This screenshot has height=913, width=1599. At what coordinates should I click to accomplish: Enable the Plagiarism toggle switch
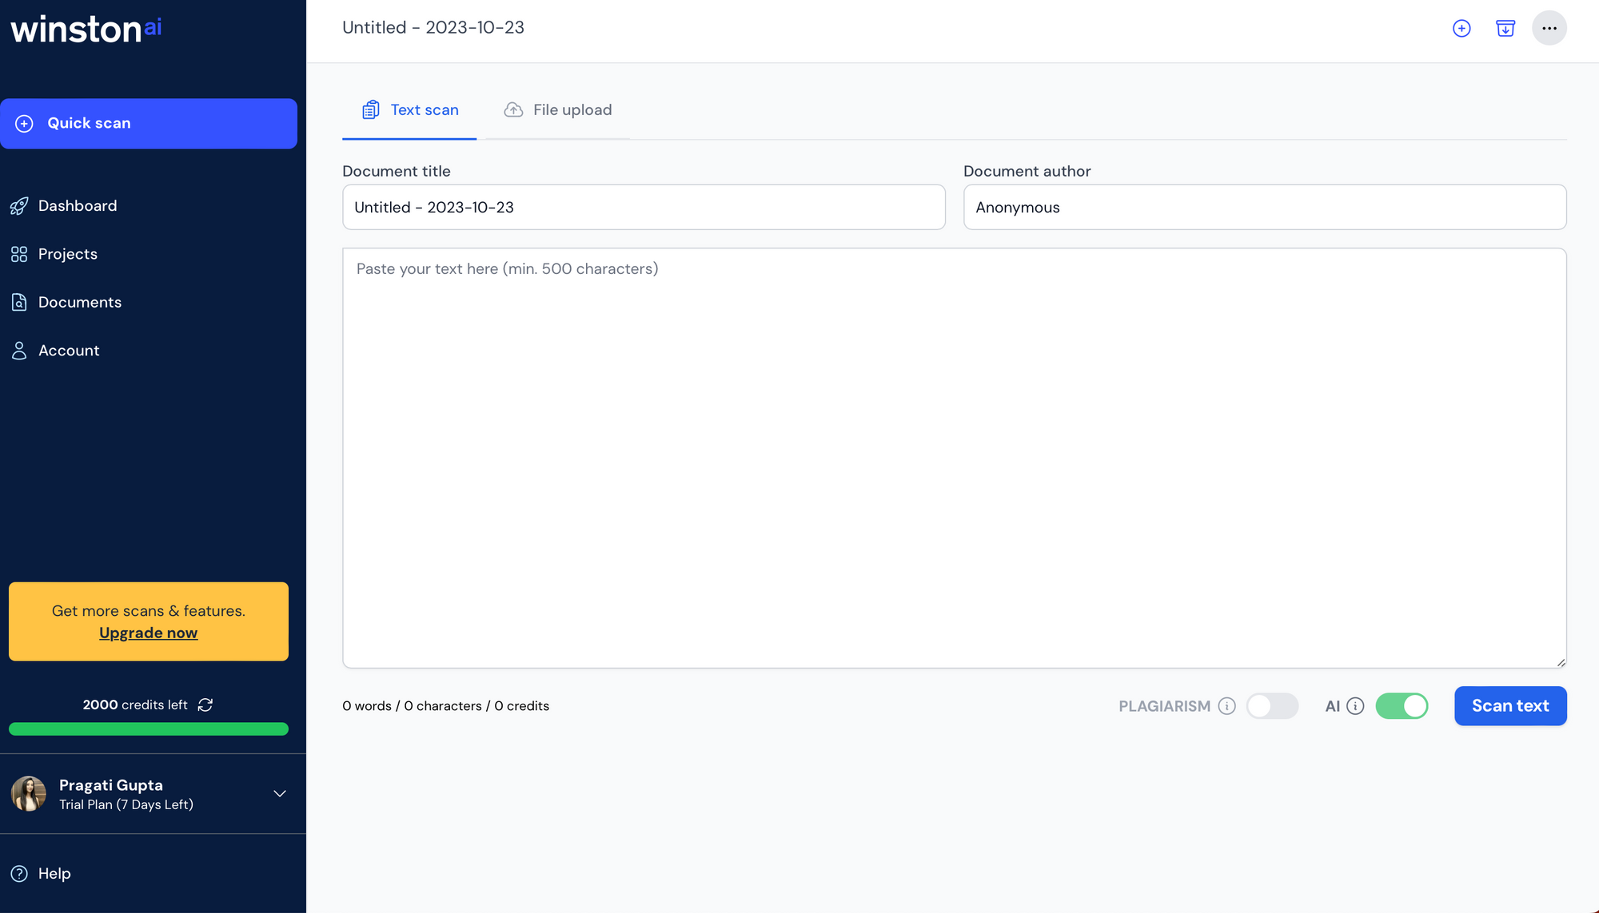coord(1272,706)
